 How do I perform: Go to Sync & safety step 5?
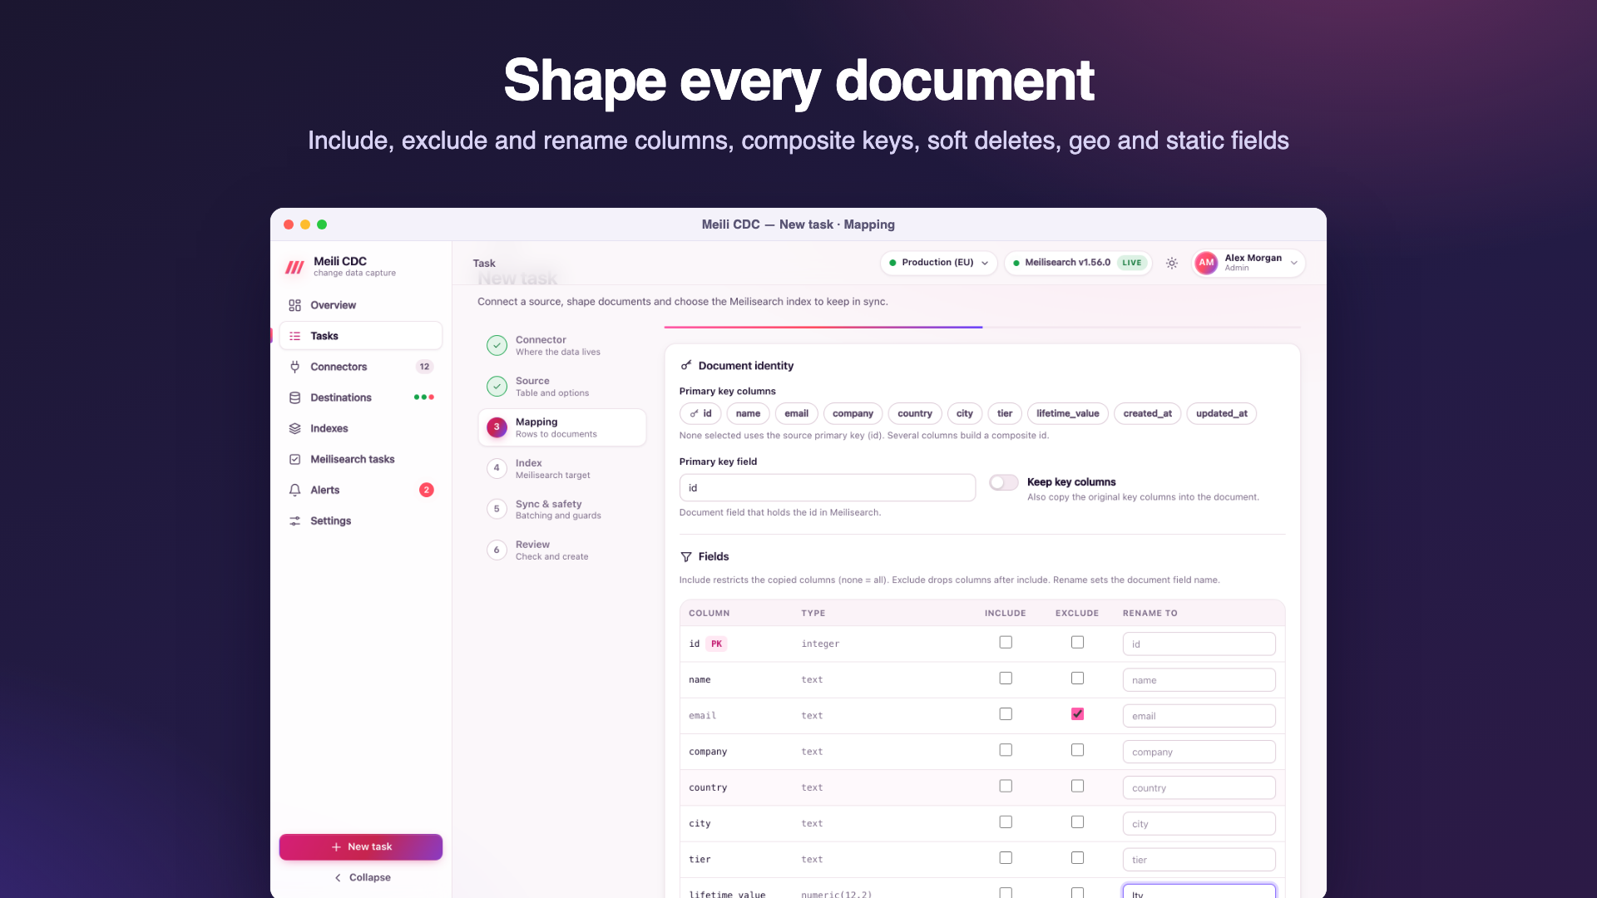(562, 509)
